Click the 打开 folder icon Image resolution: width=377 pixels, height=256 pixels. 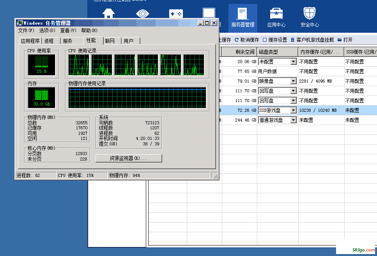340,40
